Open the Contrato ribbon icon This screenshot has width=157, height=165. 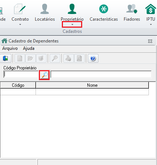(x=20, y=9)
